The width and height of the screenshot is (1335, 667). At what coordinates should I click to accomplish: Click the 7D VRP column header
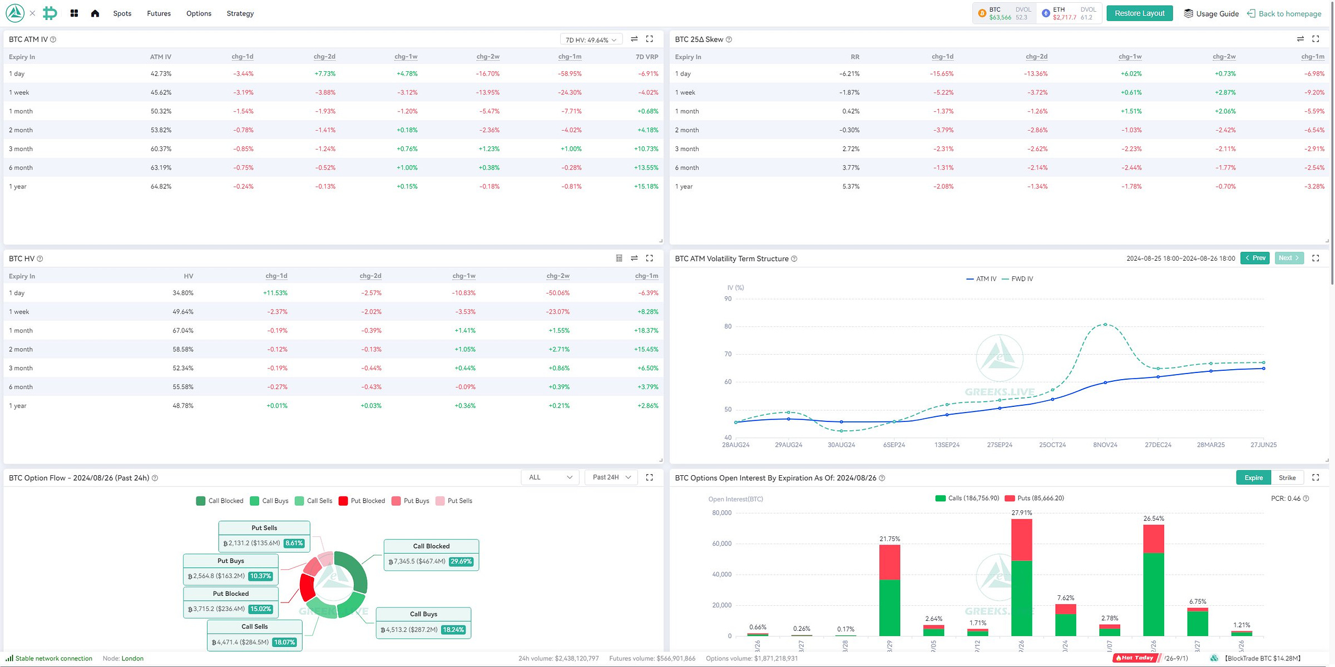646,57
